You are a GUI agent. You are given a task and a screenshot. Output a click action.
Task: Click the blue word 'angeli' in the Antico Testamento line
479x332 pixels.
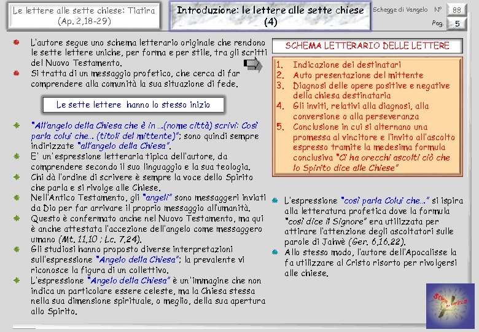click(x=157, y=198)
